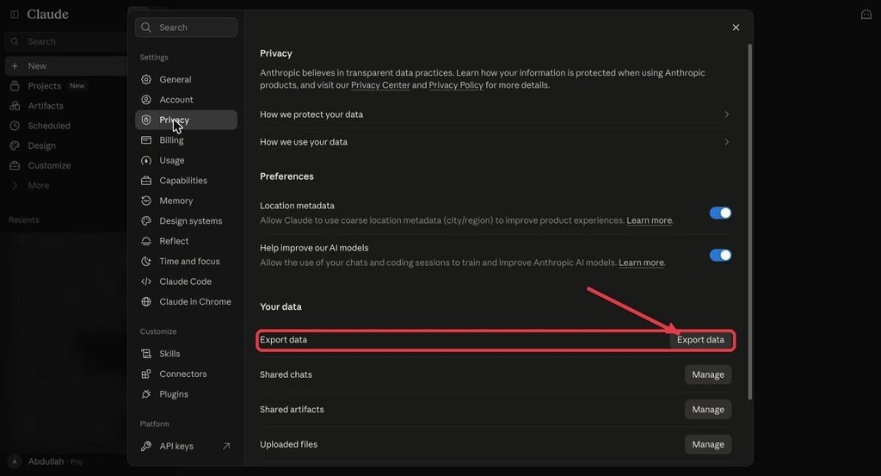Open the Account settings tab

(186, 100)
